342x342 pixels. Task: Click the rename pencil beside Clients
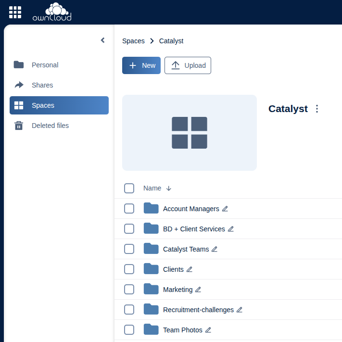tap(190, 269)
